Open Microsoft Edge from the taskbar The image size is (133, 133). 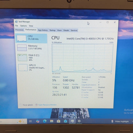point(45,121)
